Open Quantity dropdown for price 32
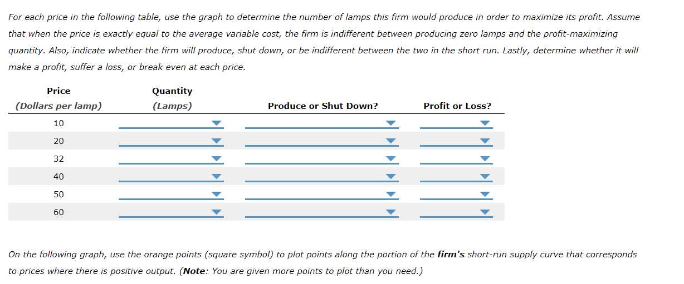This screenshot has width=684, height=284. pyautogui.click(x=171, y=158)
